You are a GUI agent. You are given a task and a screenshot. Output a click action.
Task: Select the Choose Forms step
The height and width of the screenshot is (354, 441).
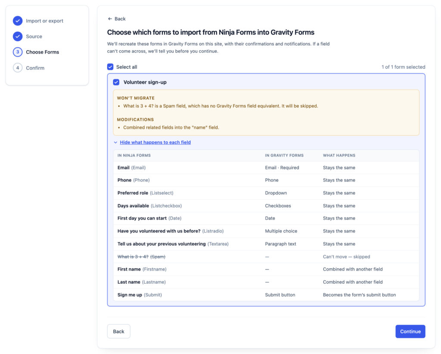43,52
